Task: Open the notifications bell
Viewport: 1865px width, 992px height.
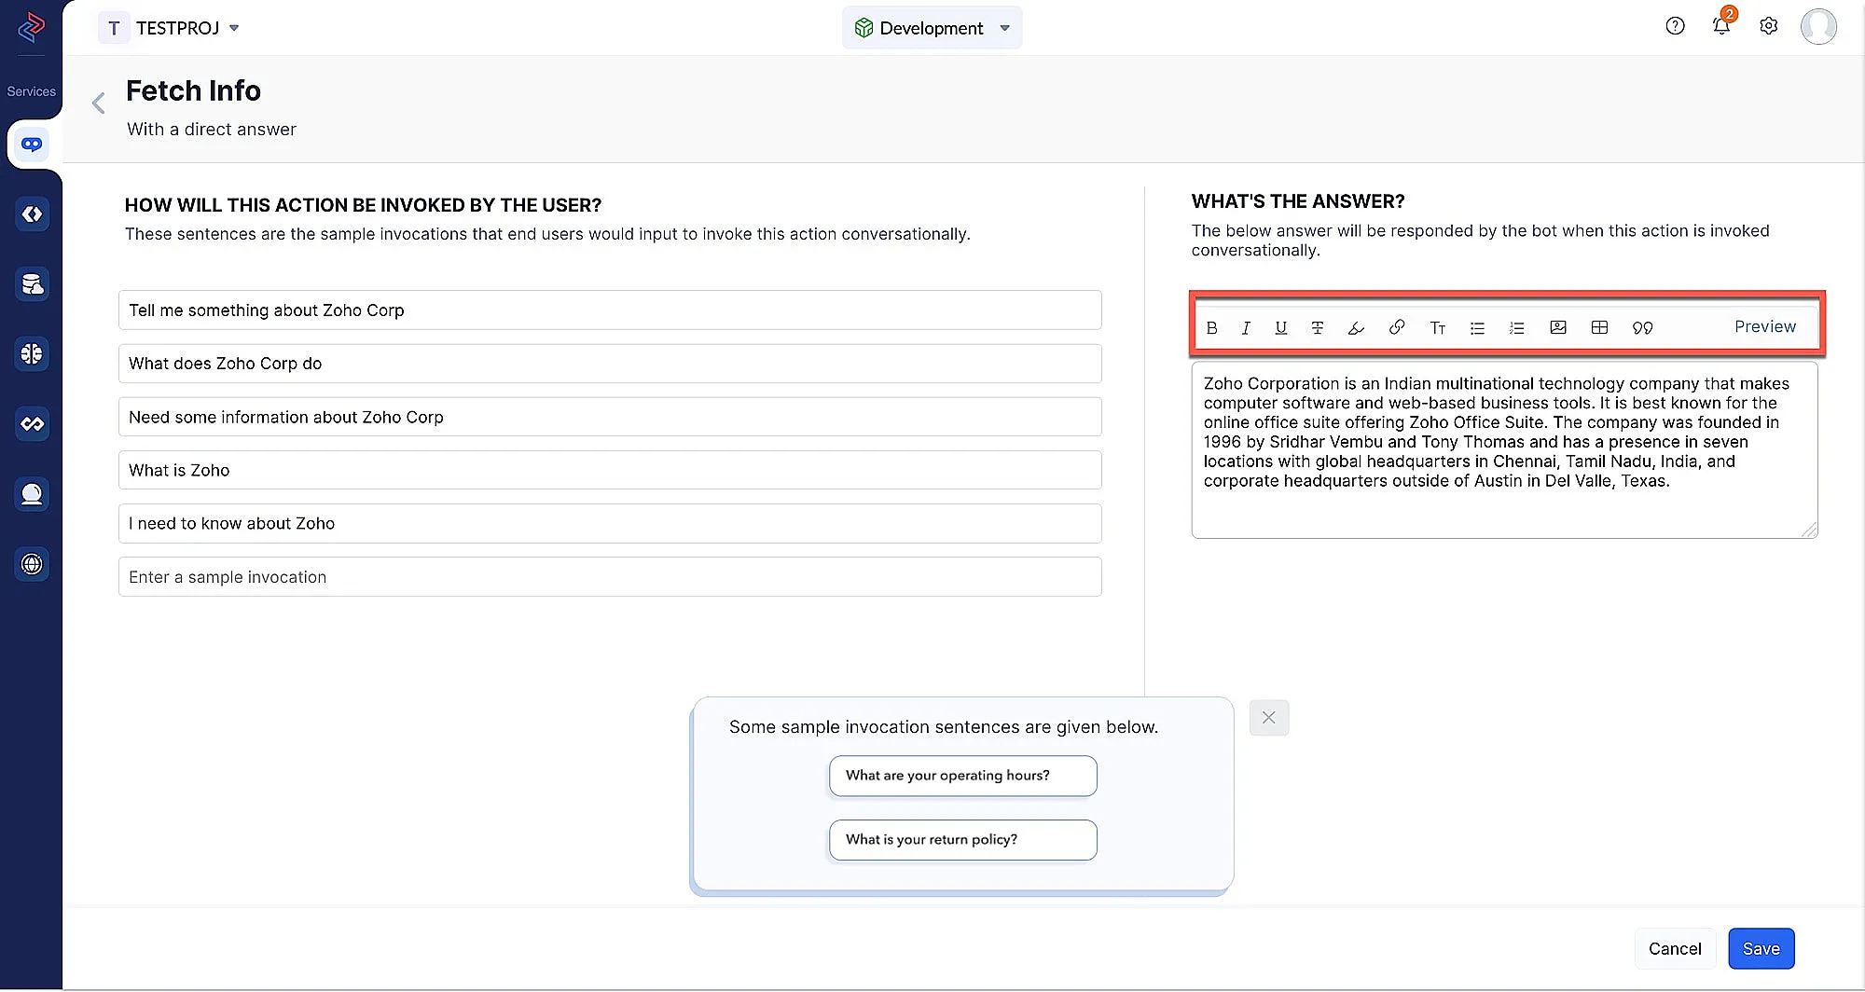Action: click(1721, 26)
